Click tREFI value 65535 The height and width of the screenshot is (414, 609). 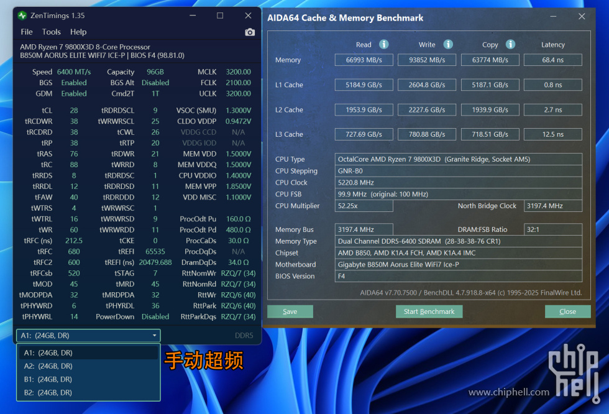click(155, 251)
